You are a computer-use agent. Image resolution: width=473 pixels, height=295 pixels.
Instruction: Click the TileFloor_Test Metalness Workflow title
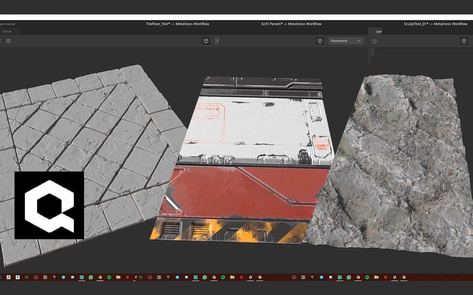(177, 24)
